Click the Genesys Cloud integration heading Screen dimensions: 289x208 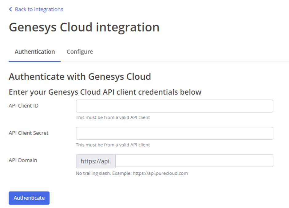(x=84, y=27)
